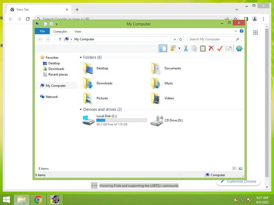The width and height of the screenshot is (274, 205).
Task: Collapse the Folders (6) group
Action: (x=81, y=57)
